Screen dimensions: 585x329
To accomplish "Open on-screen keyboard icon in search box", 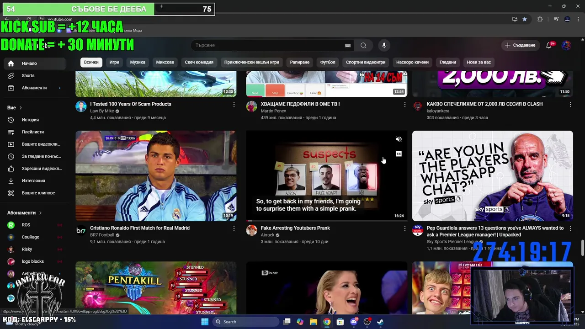I will pyautogui.click(x=348, y=45).
